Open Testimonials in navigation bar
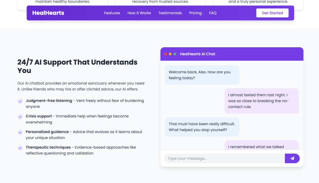Viewport: 319px width, 183px height. [x=170, y=13]
